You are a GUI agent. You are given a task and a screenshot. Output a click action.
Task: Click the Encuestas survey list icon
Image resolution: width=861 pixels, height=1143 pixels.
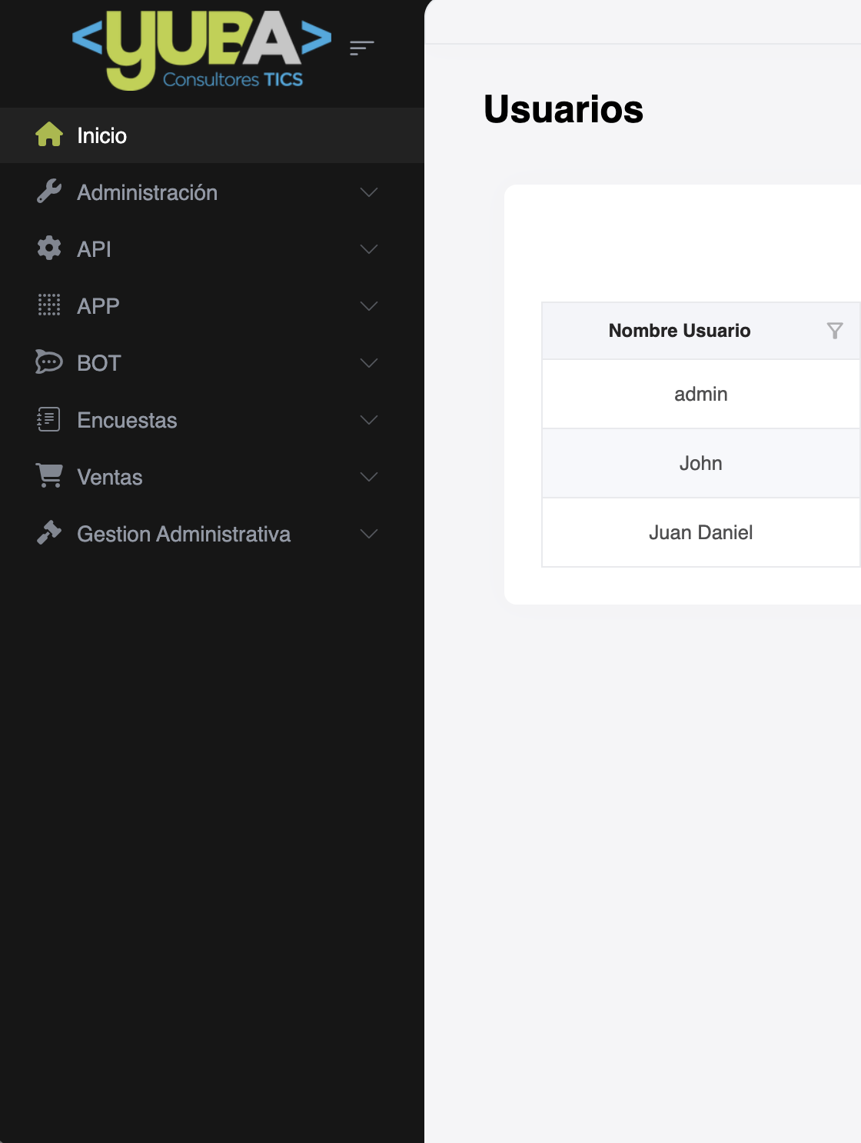click(x=49, y=419)
